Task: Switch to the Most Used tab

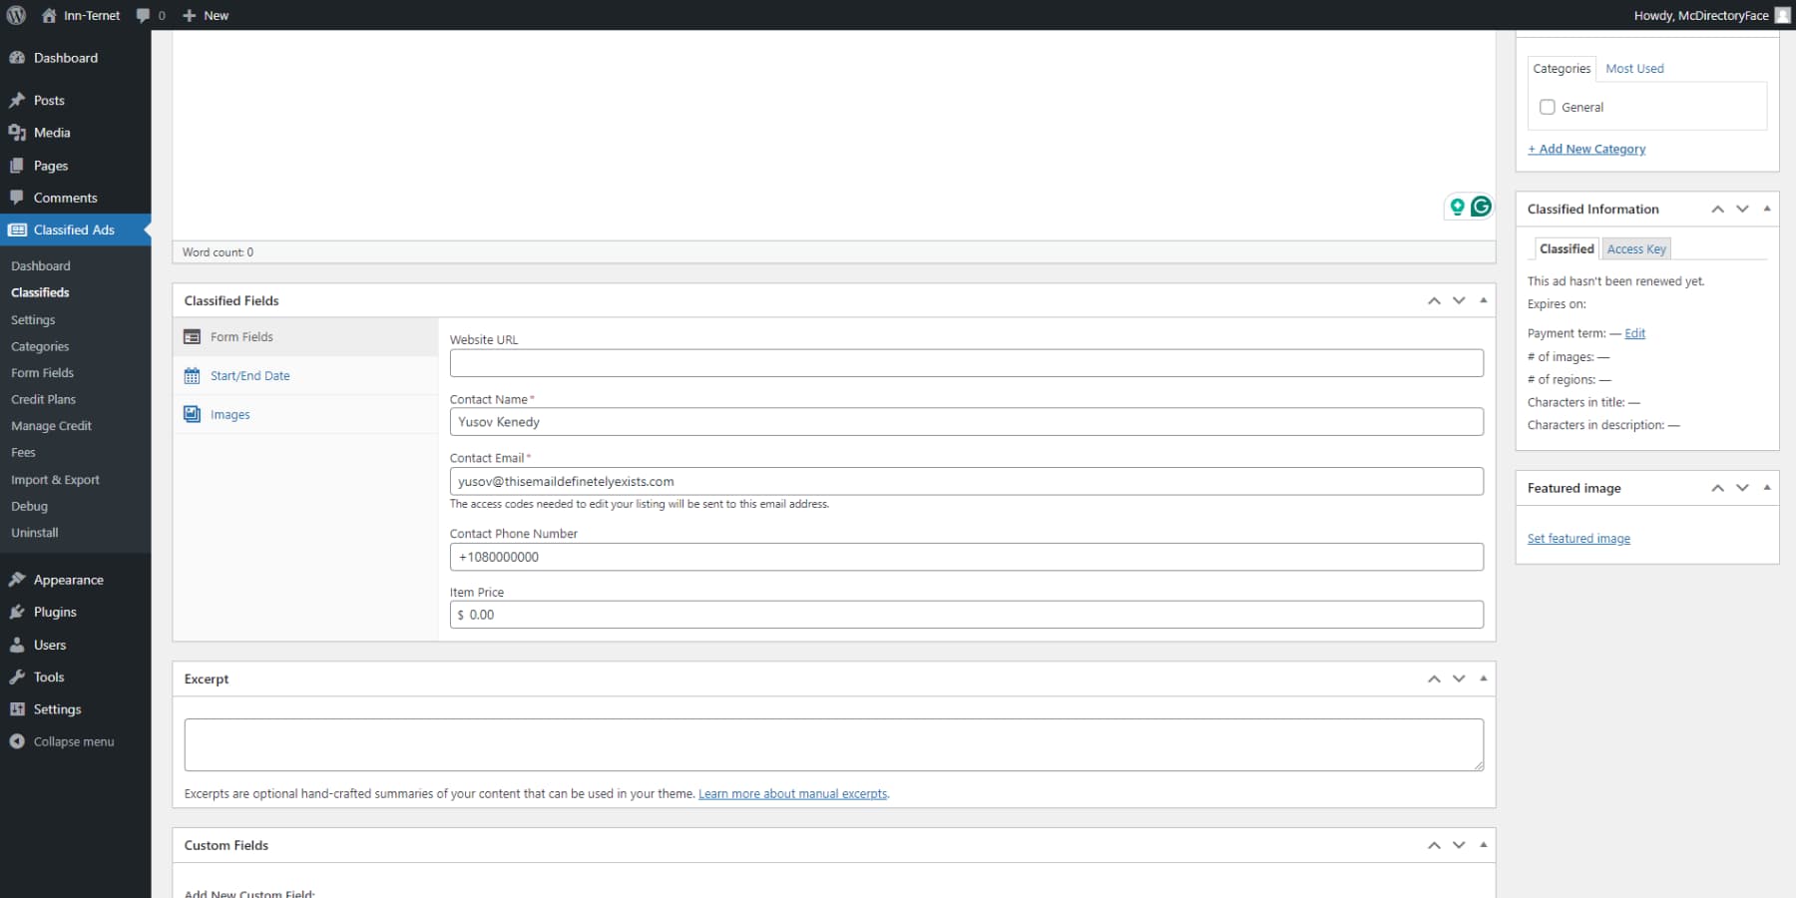Action: point(1633,68)
